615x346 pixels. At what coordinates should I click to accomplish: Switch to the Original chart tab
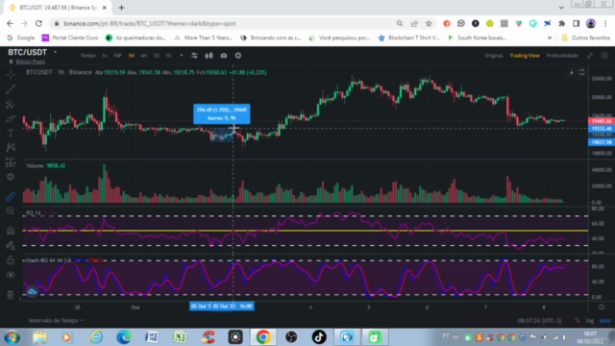click(x=493, y=56)
